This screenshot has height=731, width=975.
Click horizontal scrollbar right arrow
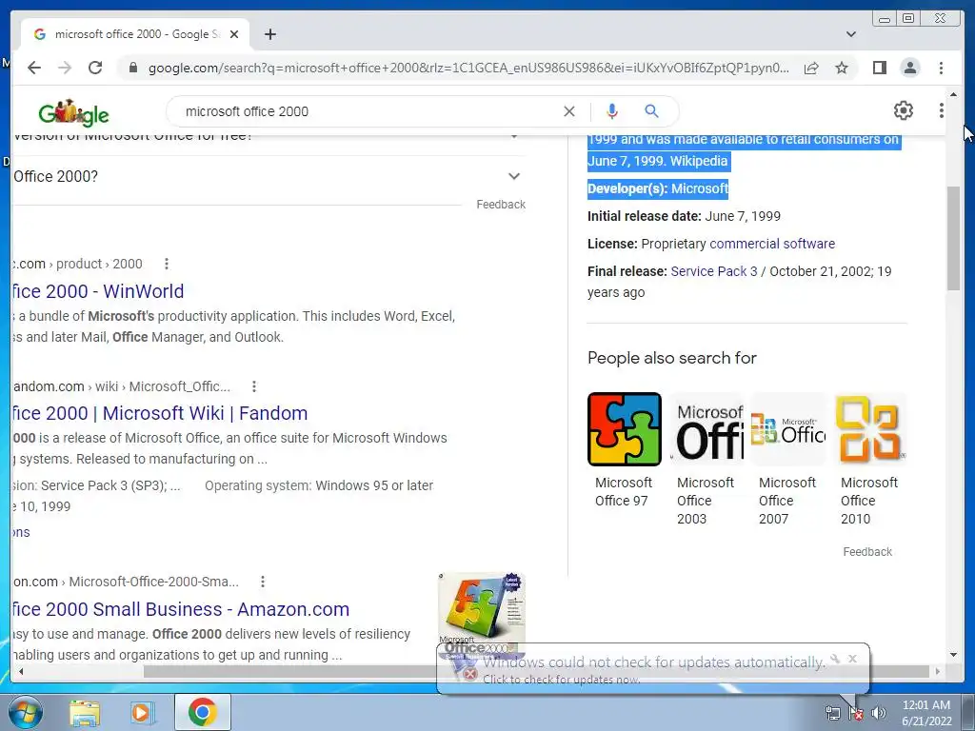click(x=938, y=671)
